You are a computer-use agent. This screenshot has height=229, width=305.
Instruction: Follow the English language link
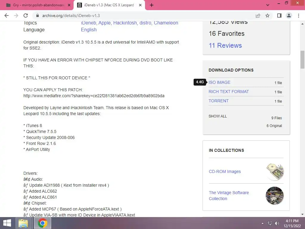tap(89, 30)
